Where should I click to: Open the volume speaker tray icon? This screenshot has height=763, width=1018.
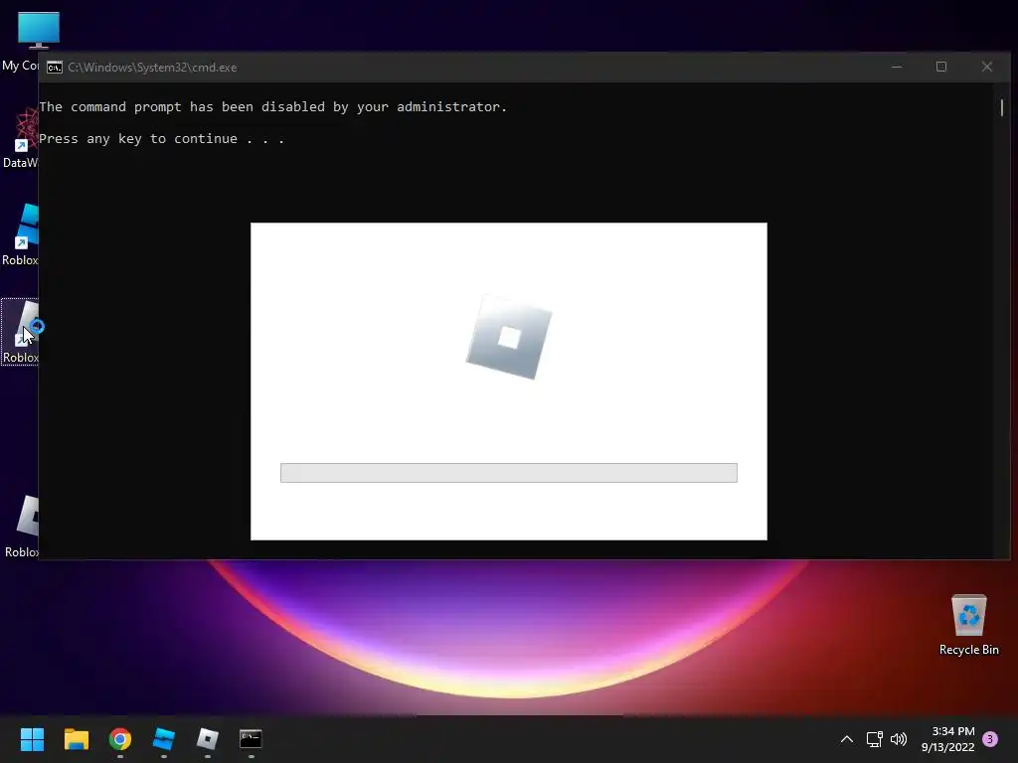(899, 739)
